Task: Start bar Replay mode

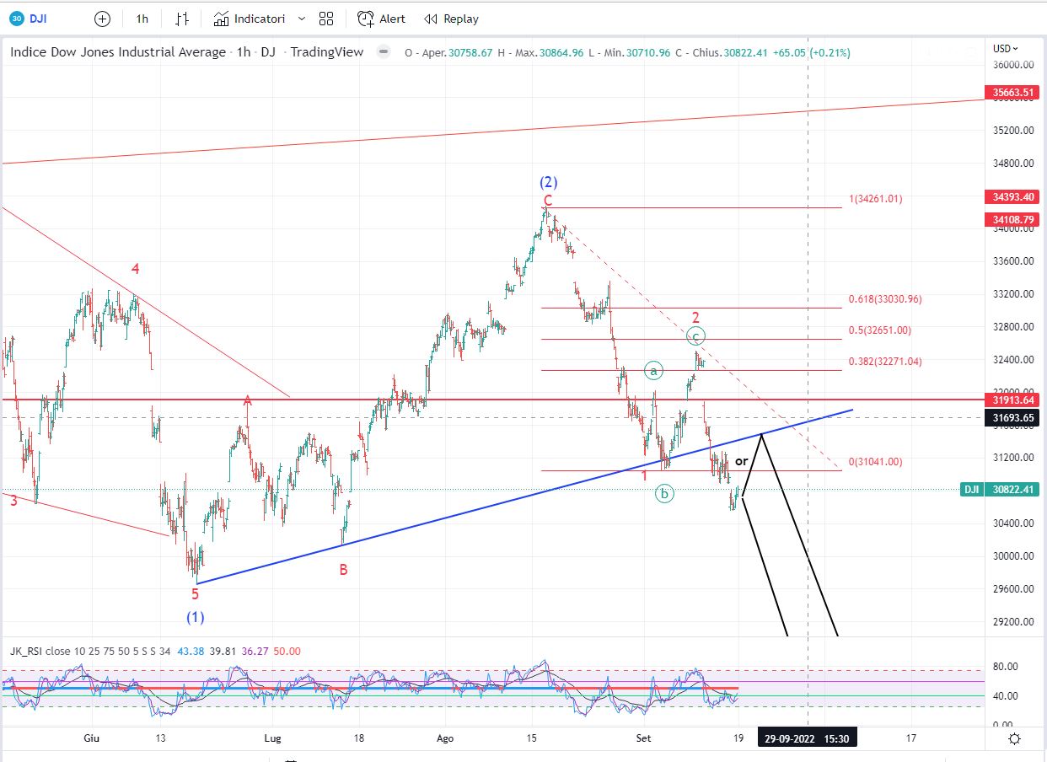Action: pyautogui.click(x=452, y=19)
